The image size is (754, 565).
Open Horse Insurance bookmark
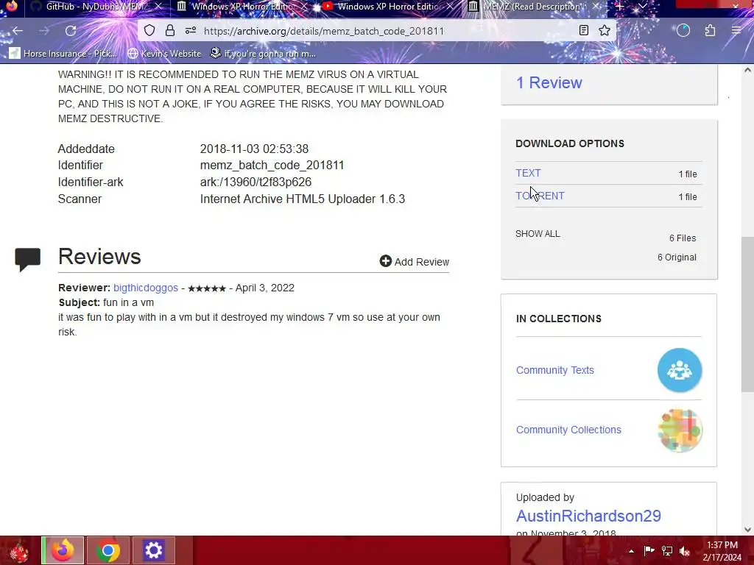63,53
